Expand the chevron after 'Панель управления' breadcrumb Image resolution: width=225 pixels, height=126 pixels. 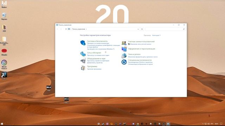pos(86,29)
